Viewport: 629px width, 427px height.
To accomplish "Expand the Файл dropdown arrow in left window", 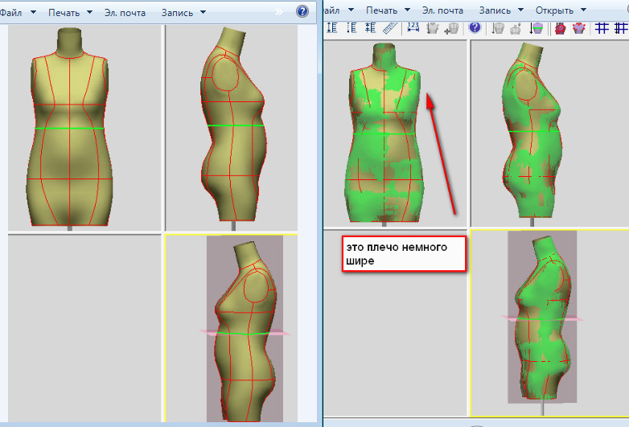I will coord(33,12).
